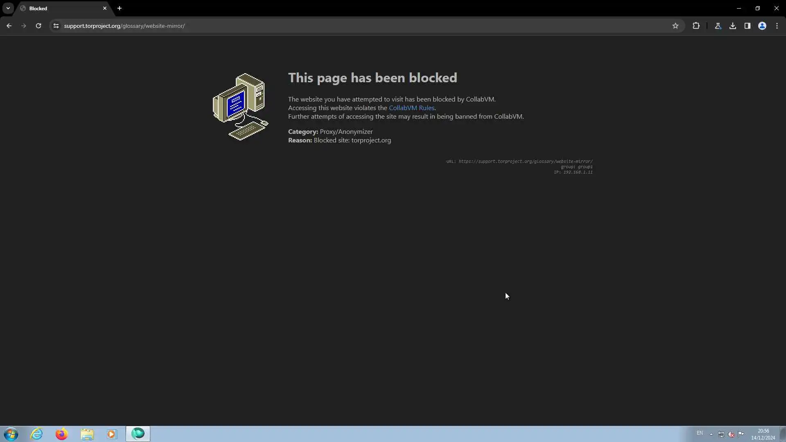The width and height of the screenshot is (786, 442).
Task: Click the browser back arrow button
Action: [9, 26]
